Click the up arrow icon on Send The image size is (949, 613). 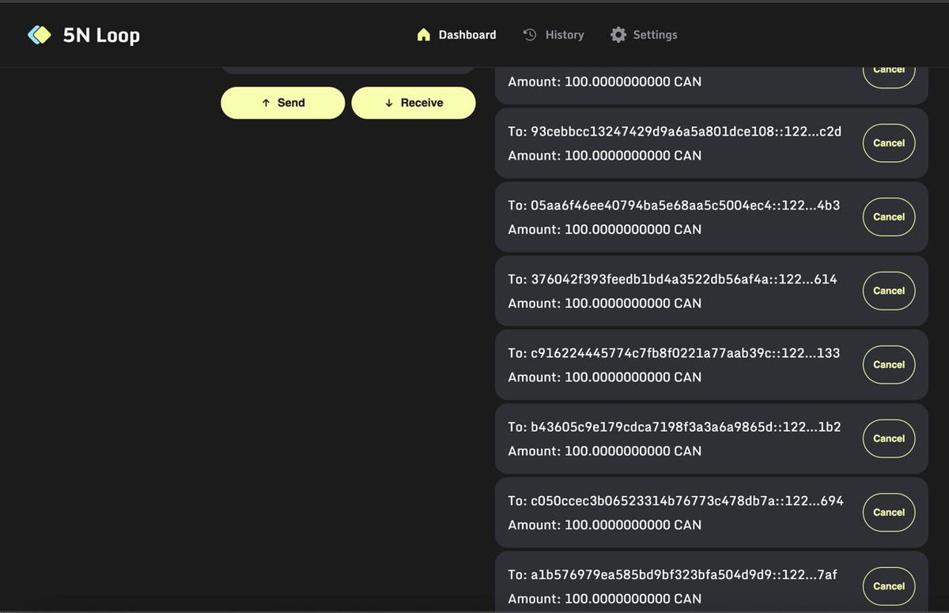(x=266, y=103)
